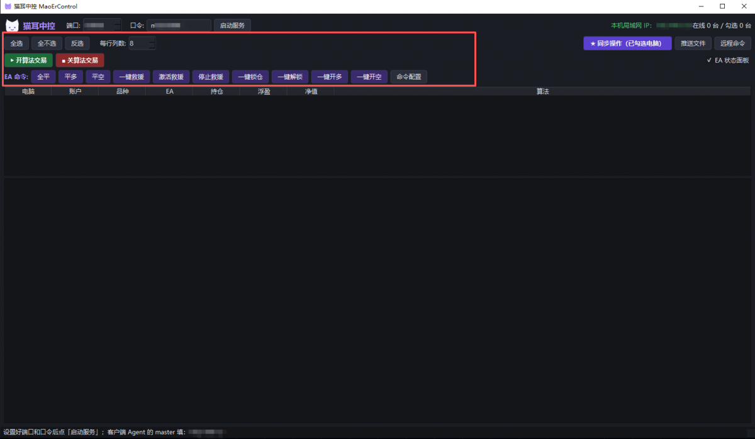Lock positions with 一键锁仓
Viewport: 755px width, 439px height.
[x=250, y=77]
